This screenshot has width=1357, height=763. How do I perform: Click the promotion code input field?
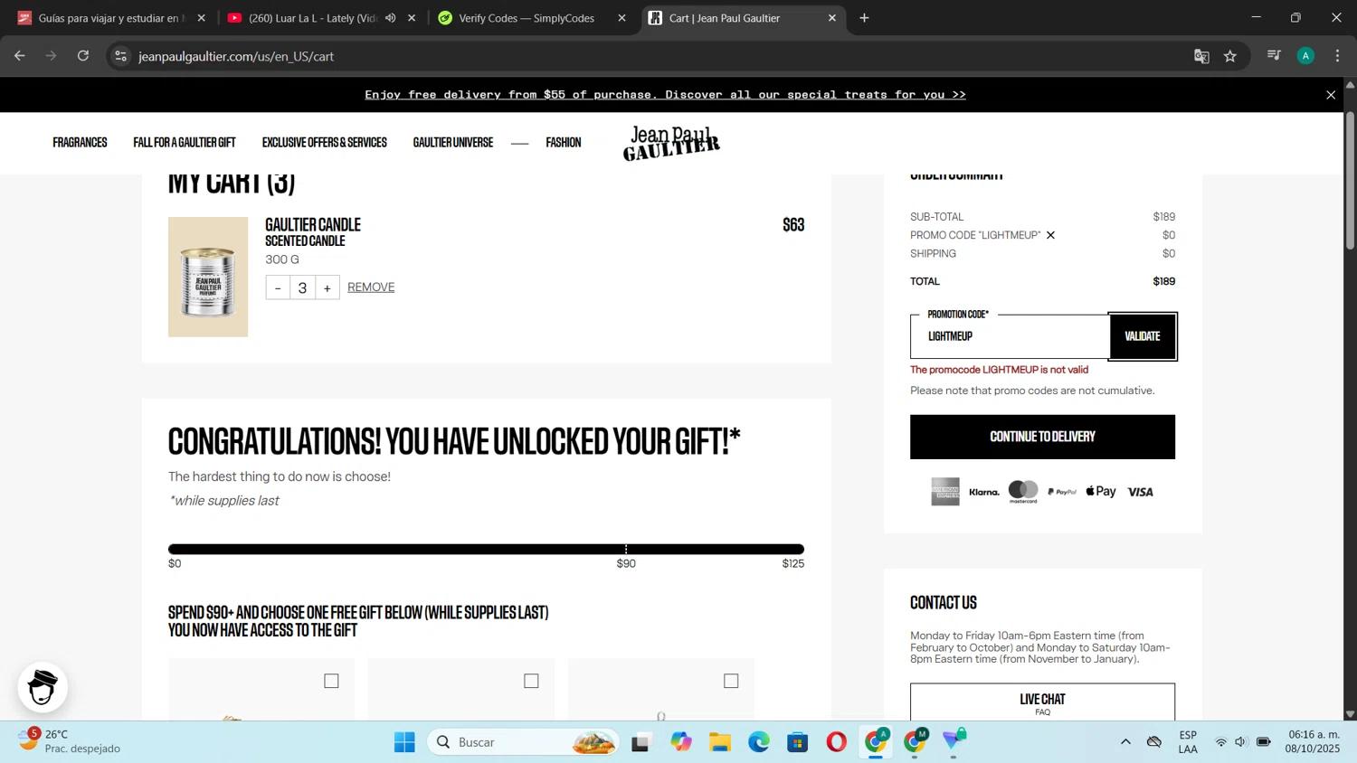click(1010, 336)
